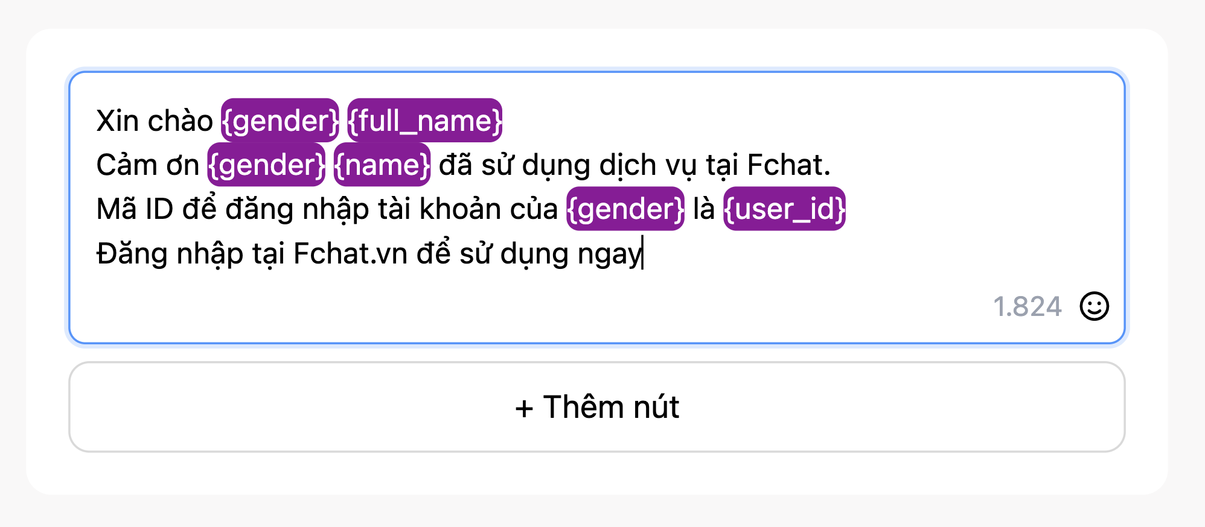Click on the words "Xin chào"
The image size is (1205, 527).
[155, 121]
